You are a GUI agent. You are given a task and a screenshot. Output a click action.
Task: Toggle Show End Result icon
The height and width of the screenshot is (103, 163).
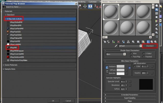(x=148, y=42)
